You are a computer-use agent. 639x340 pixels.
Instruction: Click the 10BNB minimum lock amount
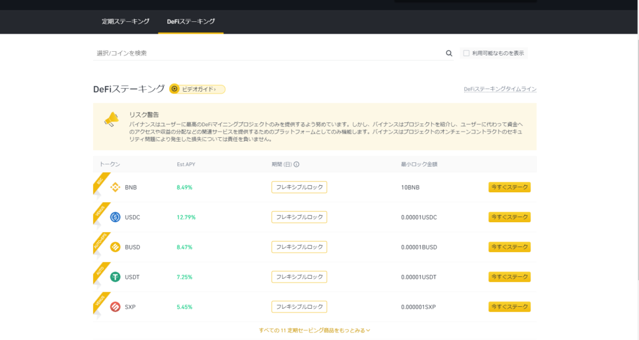410,187
